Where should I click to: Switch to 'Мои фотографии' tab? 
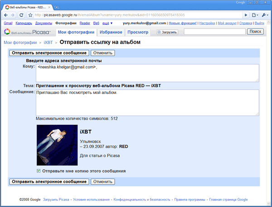tap(76, 32)
